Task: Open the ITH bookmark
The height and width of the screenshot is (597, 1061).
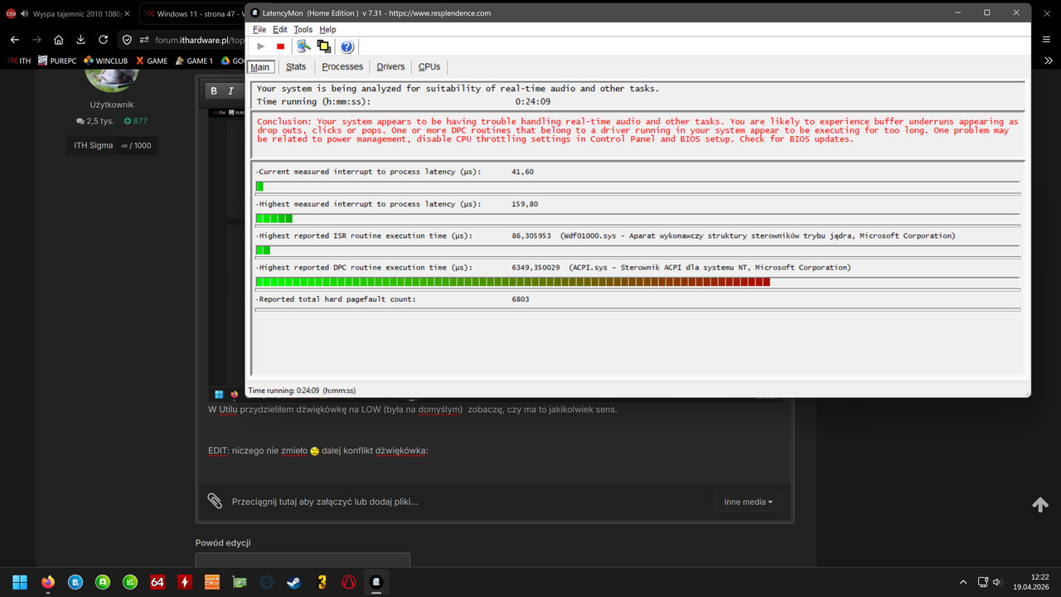Action: [x=19, y=61]
